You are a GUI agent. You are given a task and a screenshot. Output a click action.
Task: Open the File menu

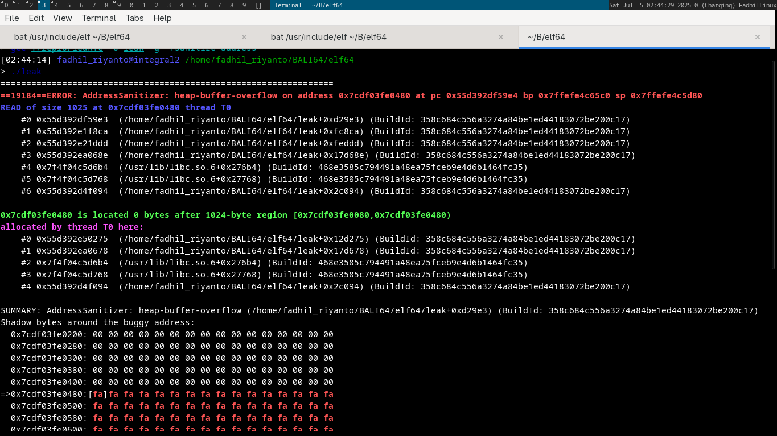pyautogui.click(x=11, y=18)
